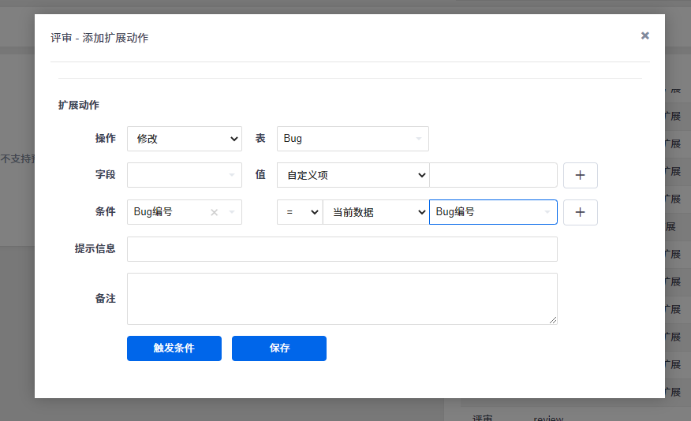Open the 当前数据 source dropdown
This screenshot has width=691, height=421.
tap(375, 212)
